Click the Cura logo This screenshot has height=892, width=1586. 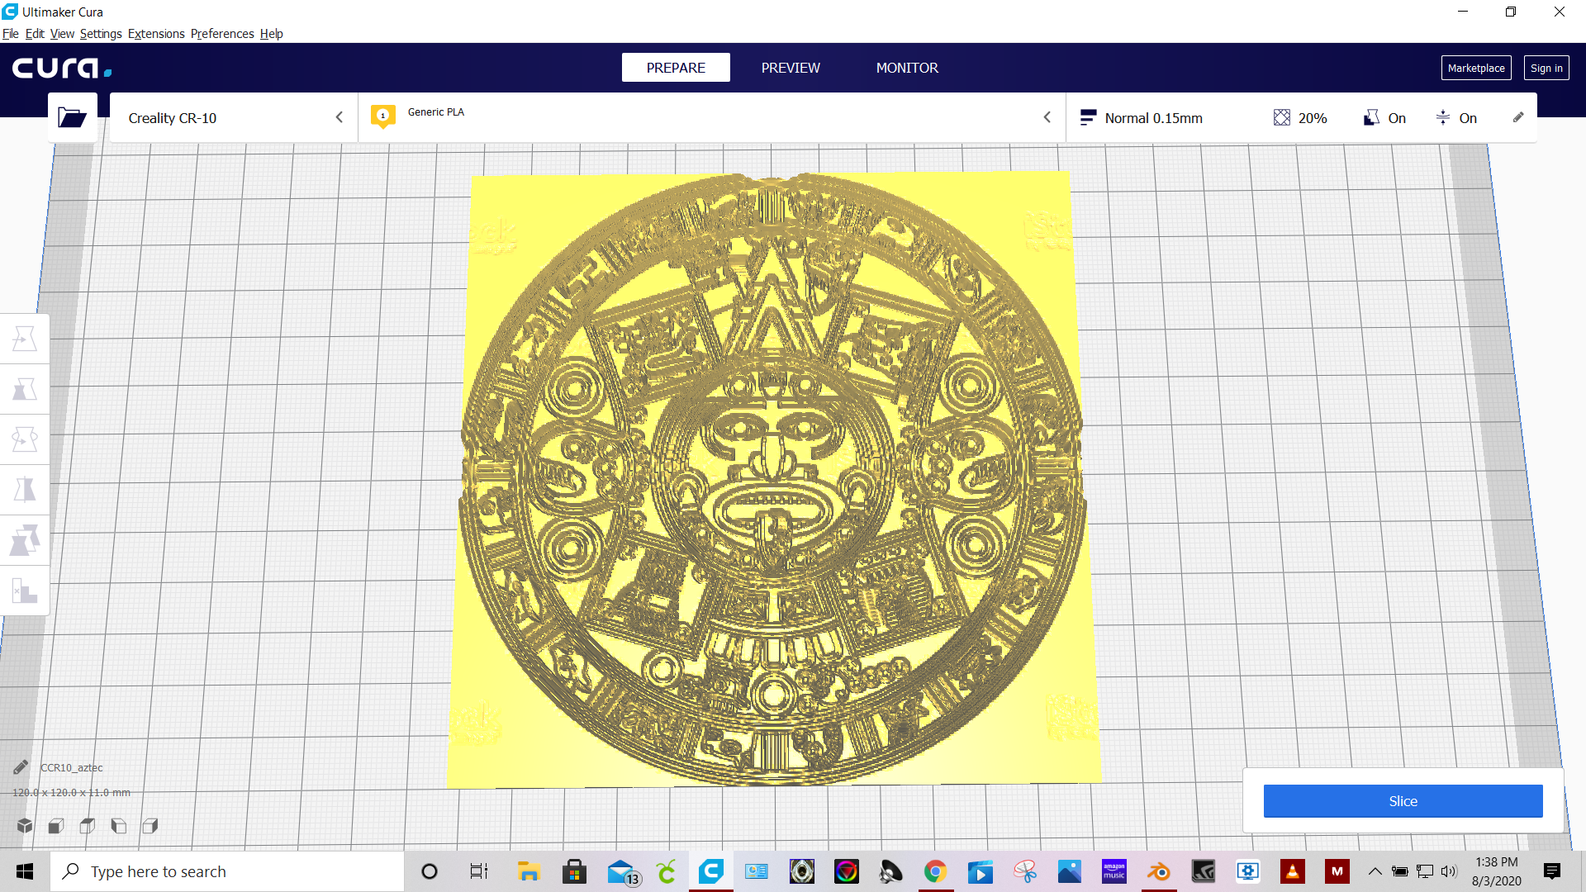[x=62, y=68]
